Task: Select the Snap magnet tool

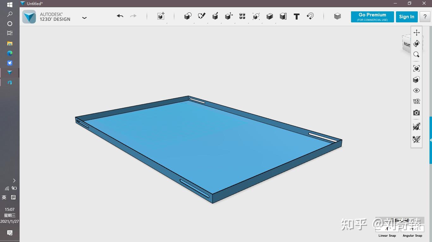Action: click(x=310, y=16)
